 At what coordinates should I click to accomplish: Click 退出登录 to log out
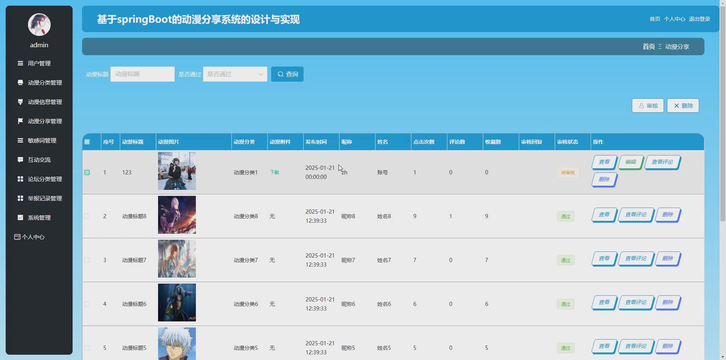(x=700, y=19)
